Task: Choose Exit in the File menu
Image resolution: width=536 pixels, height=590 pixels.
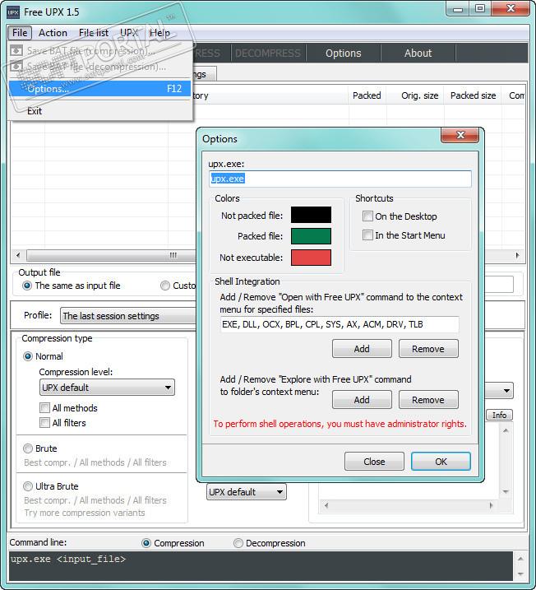Action: [x=100, y=111]
